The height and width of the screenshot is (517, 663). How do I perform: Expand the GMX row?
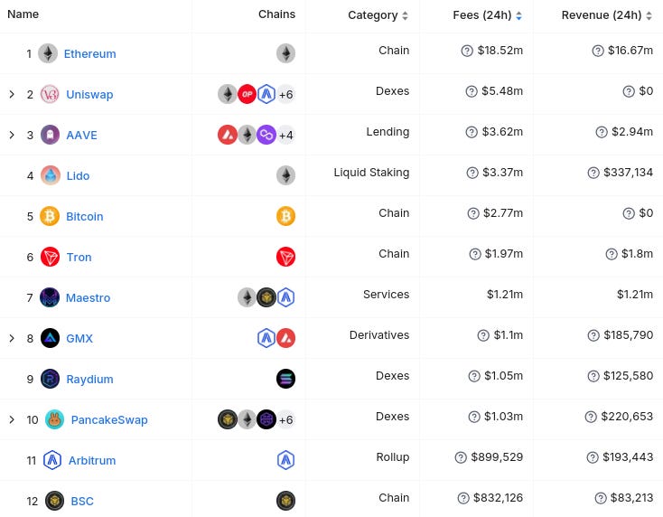click(12, 338)
